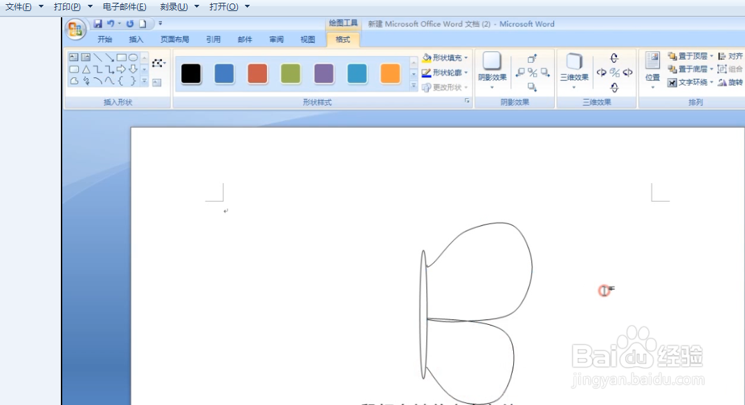Switch to the 邮件 Mailings tab
The height and width of the screenshot is (405, 745).
(x=245, y=39)
